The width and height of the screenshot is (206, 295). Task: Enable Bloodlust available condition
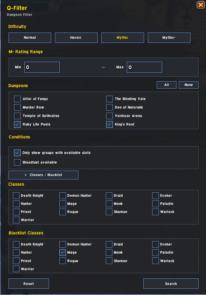[x=17, y=162]
